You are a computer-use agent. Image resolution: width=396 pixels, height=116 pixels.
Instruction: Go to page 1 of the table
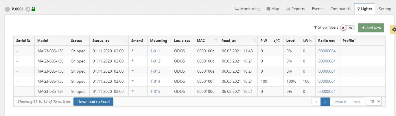316,102
